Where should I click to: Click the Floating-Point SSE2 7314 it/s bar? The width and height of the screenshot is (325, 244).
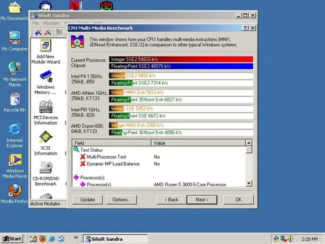click(x=181, y=83)
